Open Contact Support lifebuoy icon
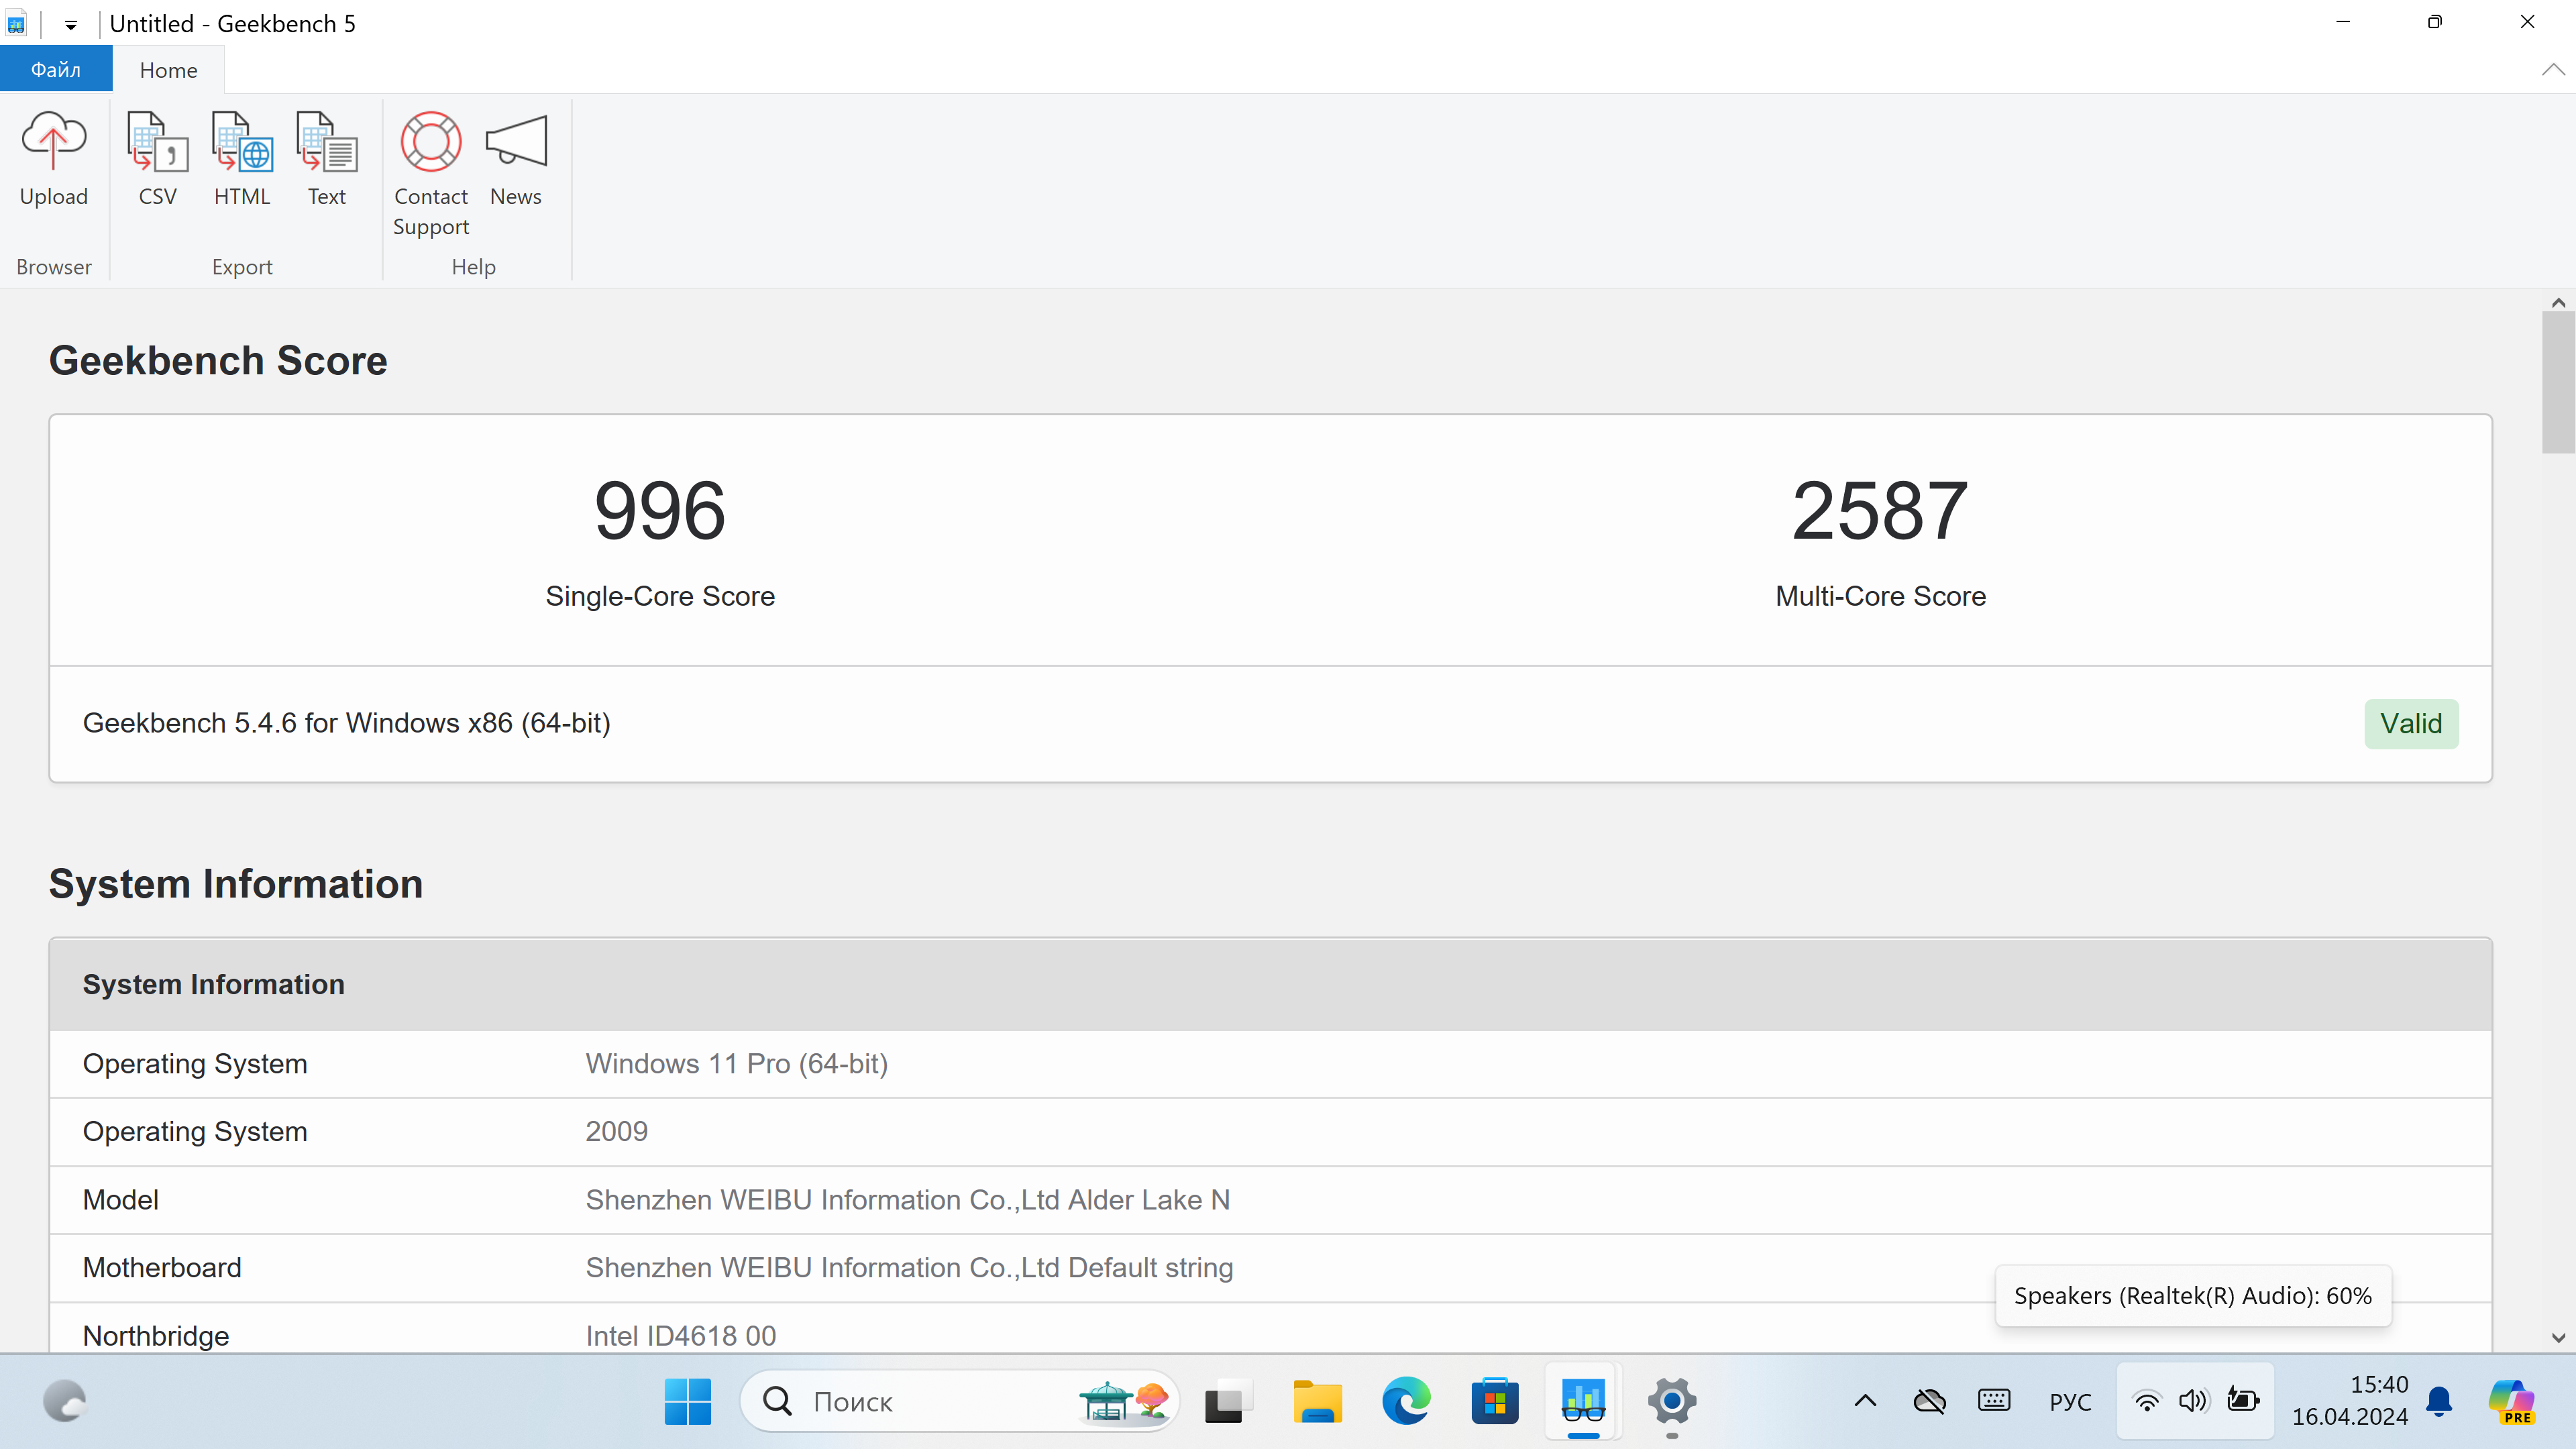The height and width of the screenshot is (1449, 2576). (x=430, y=142)
